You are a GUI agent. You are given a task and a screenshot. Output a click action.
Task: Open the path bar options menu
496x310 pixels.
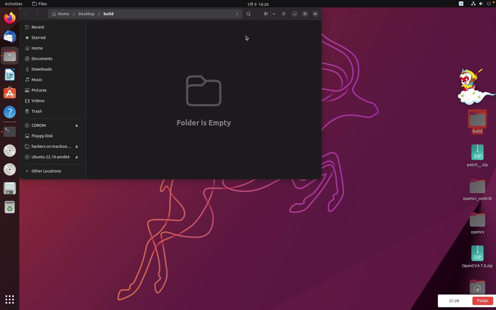[237, 14]
